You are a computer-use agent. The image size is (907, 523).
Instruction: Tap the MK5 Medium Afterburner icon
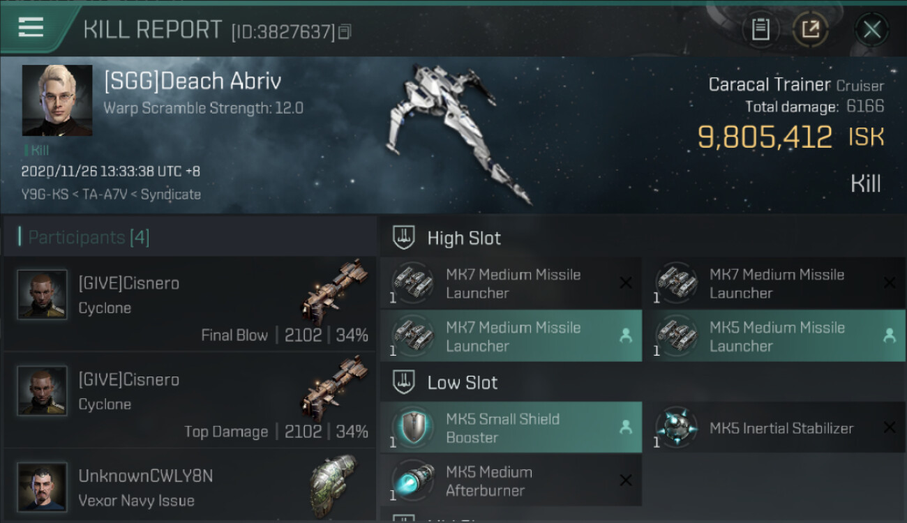pyautogui.click(x=412, y=480)
